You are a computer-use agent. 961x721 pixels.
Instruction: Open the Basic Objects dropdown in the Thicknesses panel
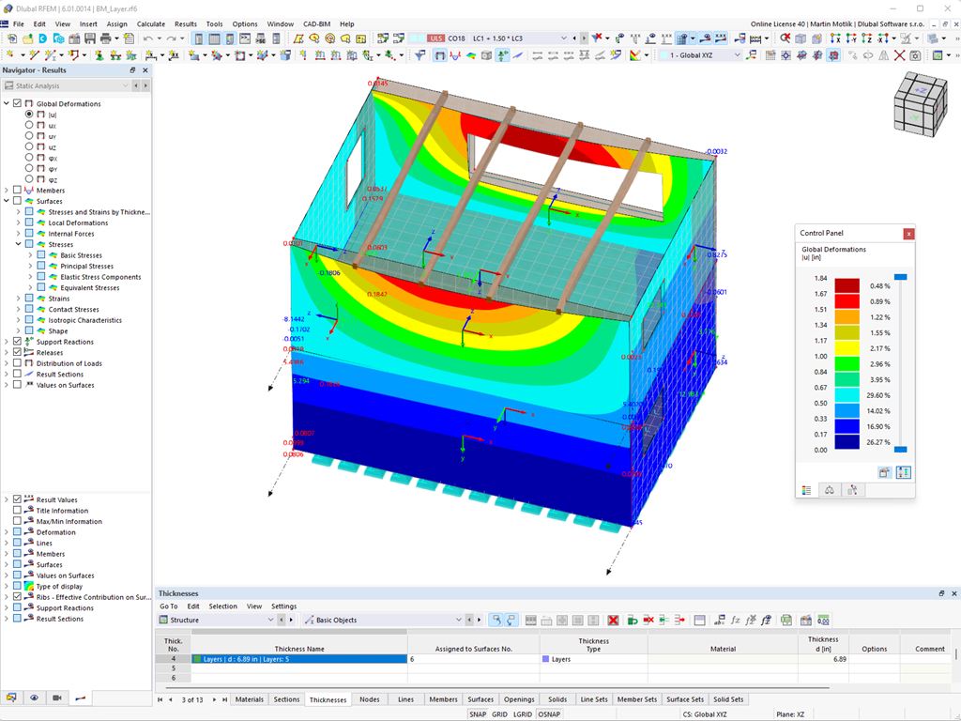[458, 620]
